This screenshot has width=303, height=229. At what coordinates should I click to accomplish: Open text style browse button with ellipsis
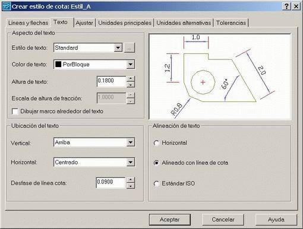coord(130,48)
